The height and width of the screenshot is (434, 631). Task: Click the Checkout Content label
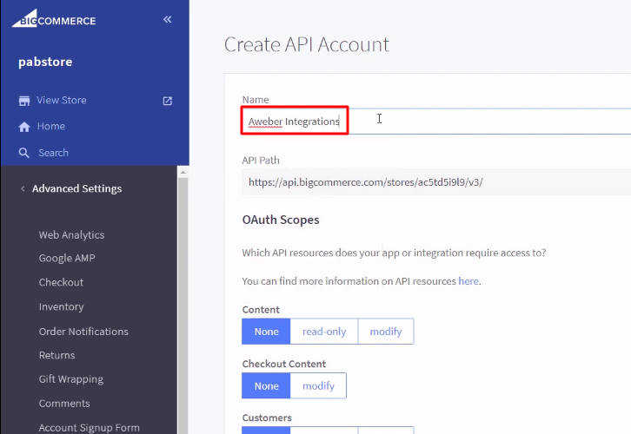[x=283, y=364]
